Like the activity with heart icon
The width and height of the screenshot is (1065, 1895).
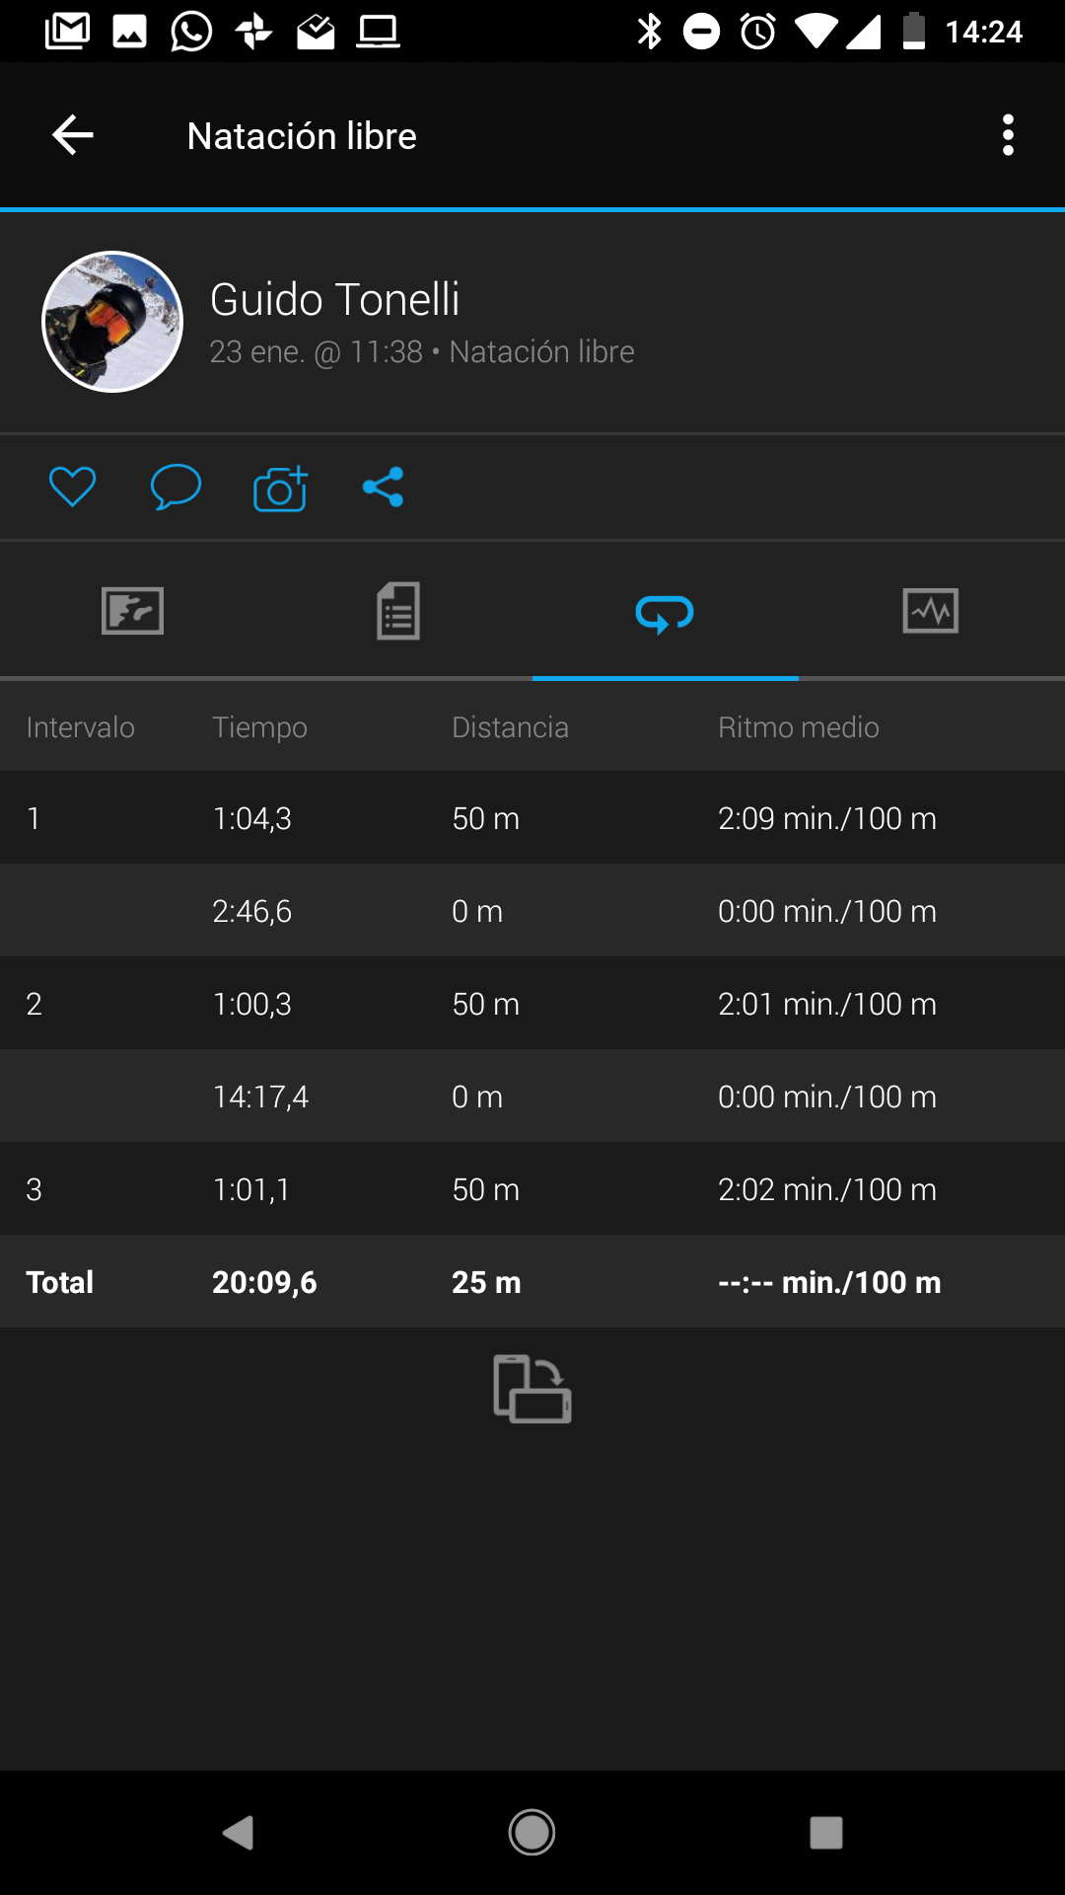[72, 487]
